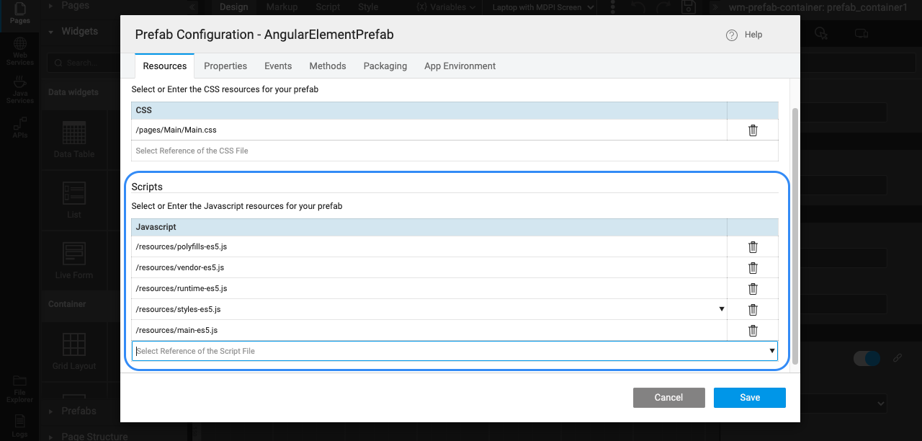The width and height of the screenshot is (922, 441).
Task: Delete polyfills-es5.js script entry
Action: tap(753, 247)
